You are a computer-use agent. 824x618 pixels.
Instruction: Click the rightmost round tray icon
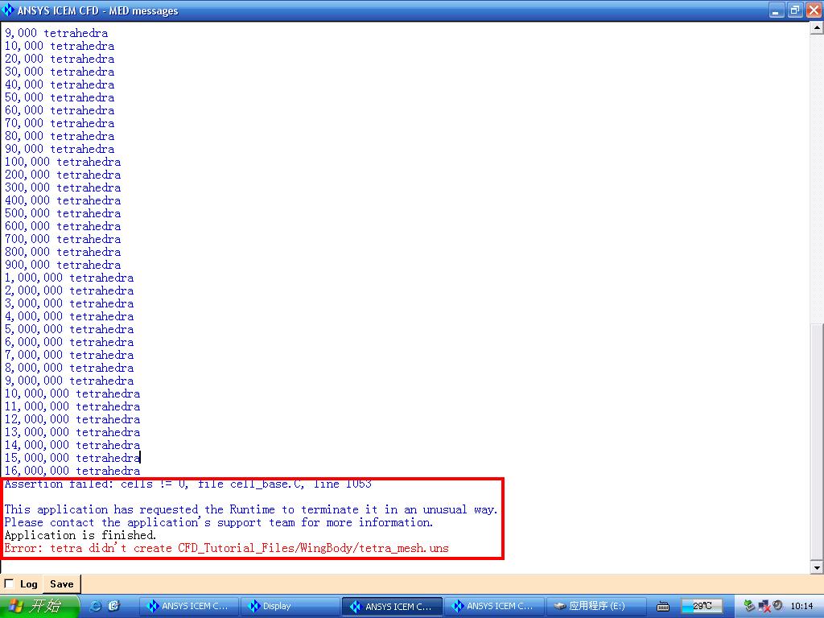(x=777, y=606)
